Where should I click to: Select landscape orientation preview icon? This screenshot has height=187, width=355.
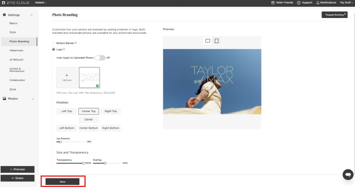point(208,41)
